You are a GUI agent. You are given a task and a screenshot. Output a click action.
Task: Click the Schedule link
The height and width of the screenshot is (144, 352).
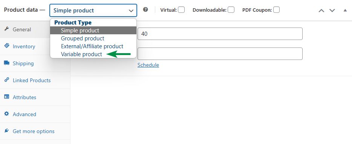(148, 65)
